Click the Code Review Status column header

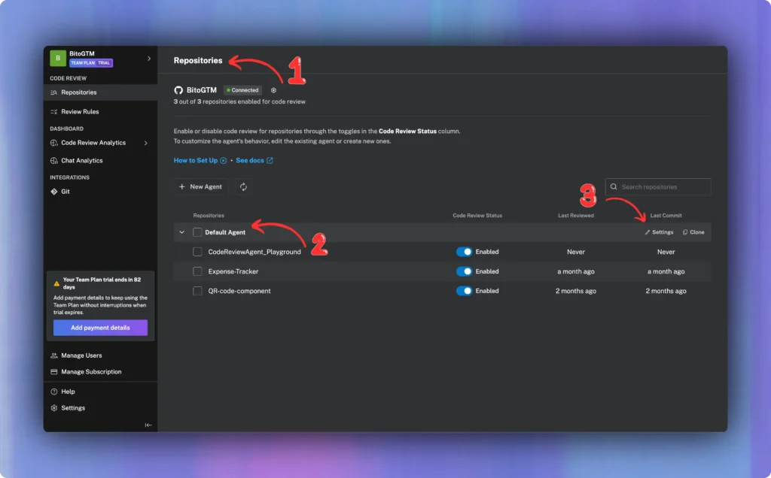pyautogui.click(x=477, y=216)
